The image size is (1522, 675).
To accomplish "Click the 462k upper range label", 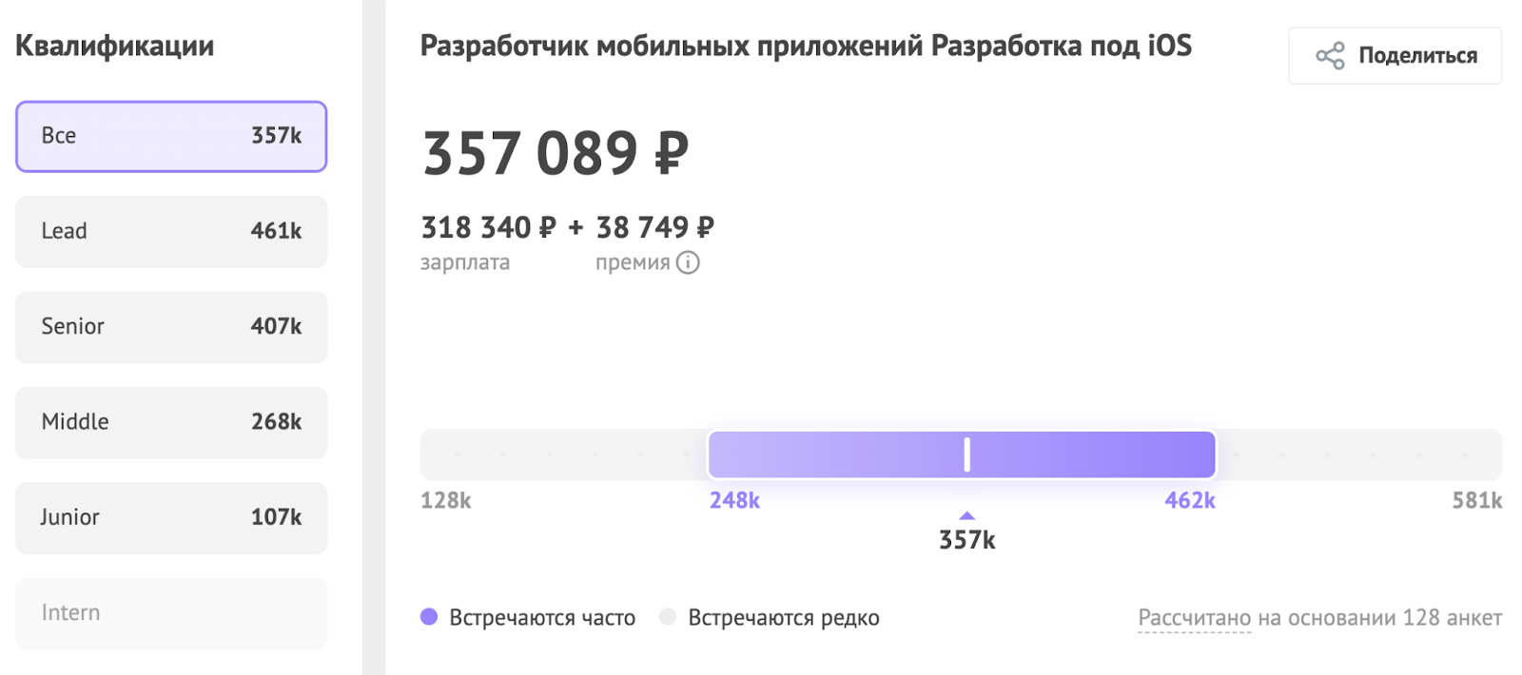I will (x=1190, y=500).
